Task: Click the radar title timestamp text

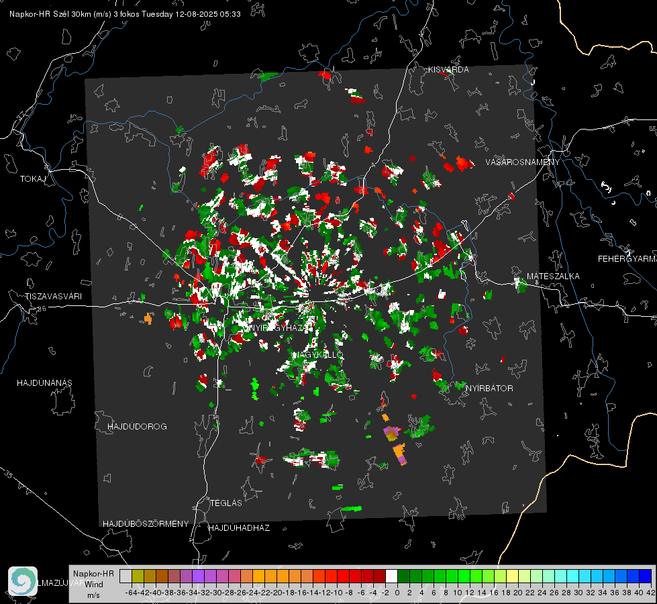Action: click(125, 14)
